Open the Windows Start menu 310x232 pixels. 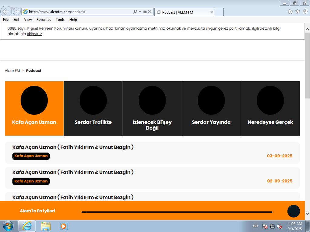click(x=8, y=226)
